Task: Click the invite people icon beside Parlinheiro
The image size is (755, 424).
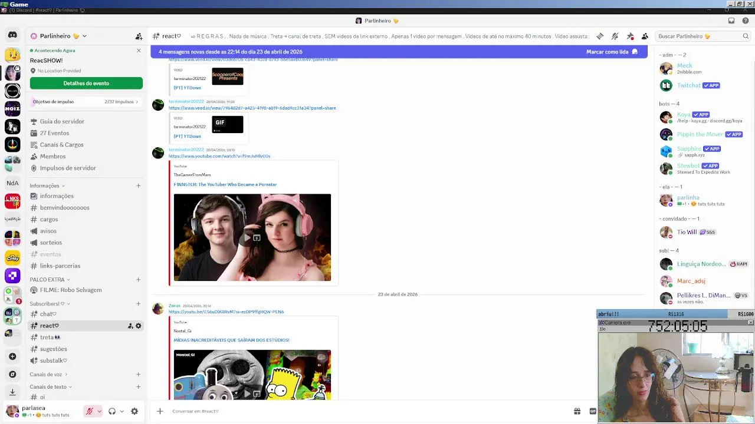Action: point(139,36)
